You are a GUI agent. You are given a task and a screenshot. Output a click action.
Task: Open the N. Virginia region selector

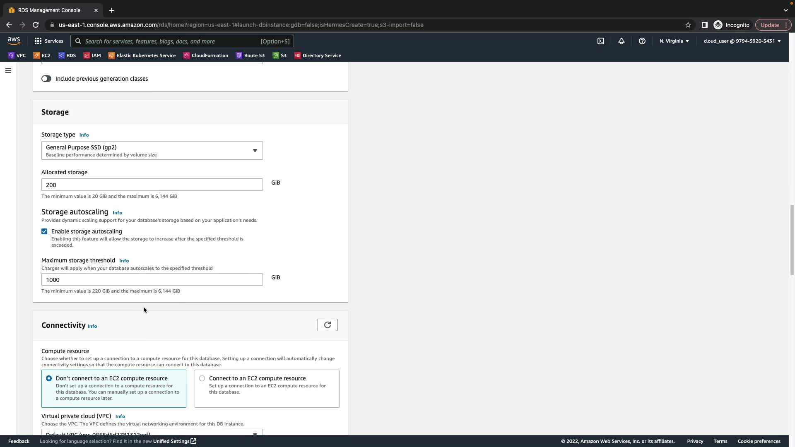tap(674, 41)
